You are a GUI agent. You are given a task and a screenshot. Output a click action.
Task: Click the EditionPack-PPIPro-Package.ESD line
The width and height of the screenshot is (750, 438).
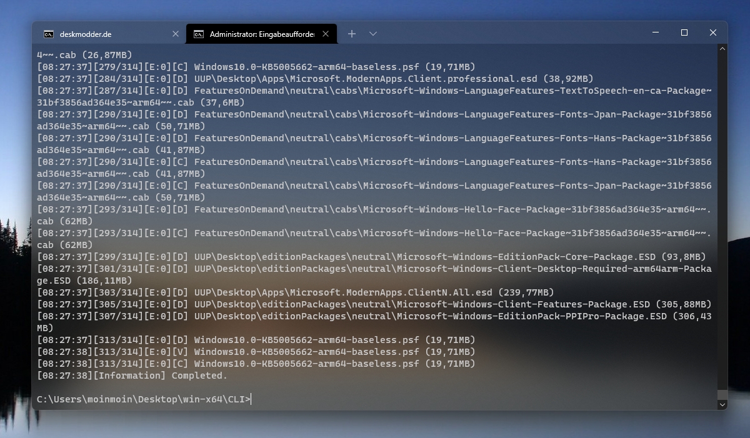374,322
